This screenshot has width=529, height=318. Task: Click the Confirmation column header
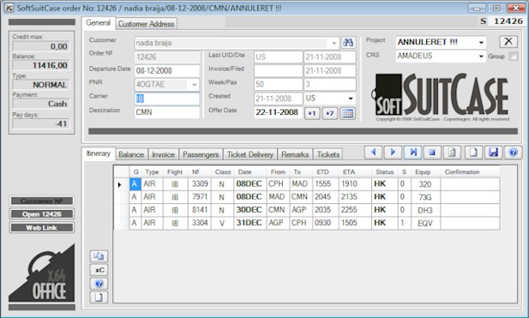click(470, 172)
